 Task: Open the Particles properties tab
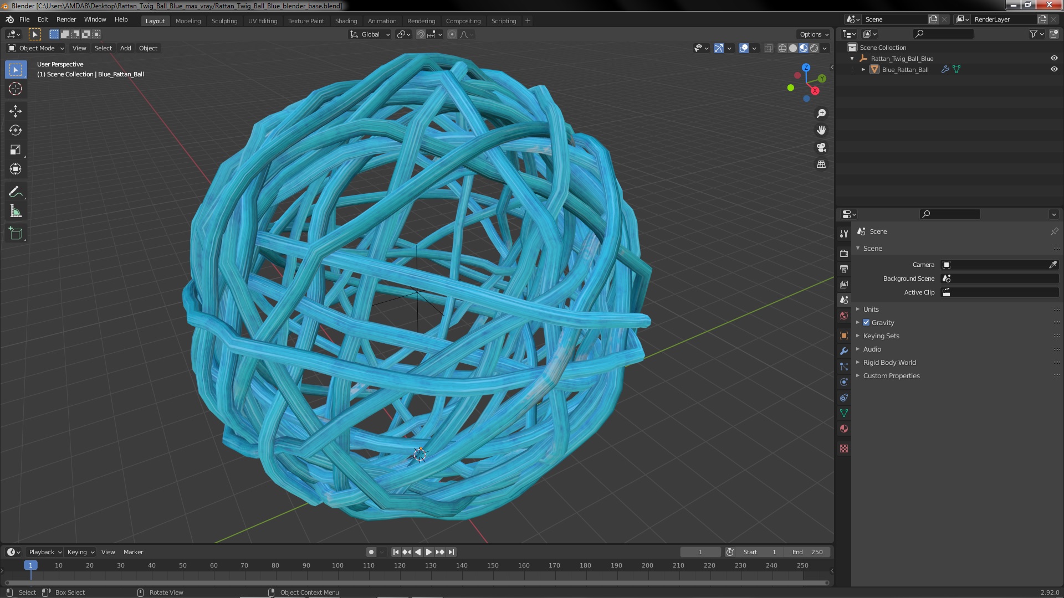[x=844, y=367]
